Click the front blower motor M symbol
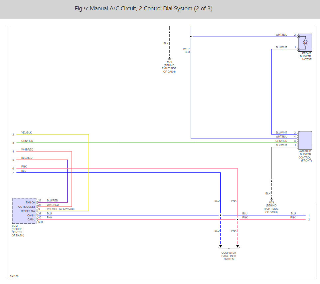The width and height of the screenshot is (320, 284). click(x=305, y=43)
